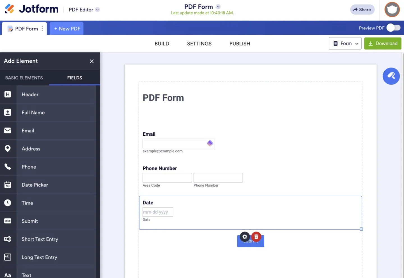This screenshot has width=404, height=278.
Task: Click the Phone Number field label
Action: [x=160, y=168]
